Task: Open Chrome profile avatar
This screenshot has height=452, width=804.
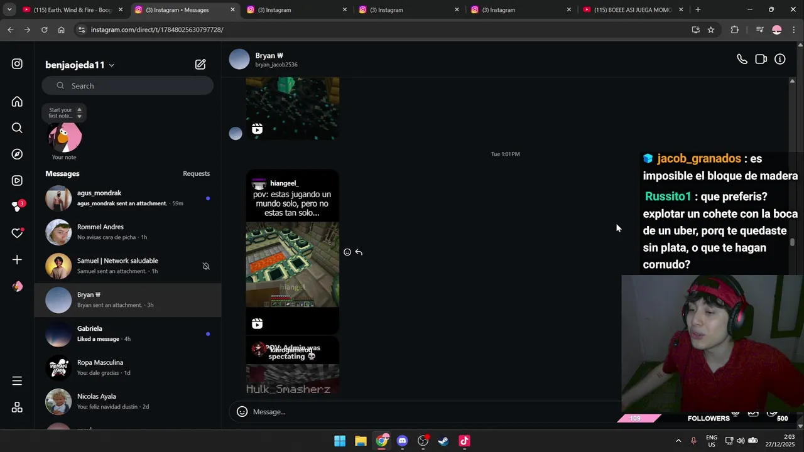Action: click(777, 30)
